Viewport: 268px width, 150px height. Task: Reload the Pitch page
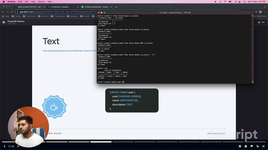(x=12, y=12)
